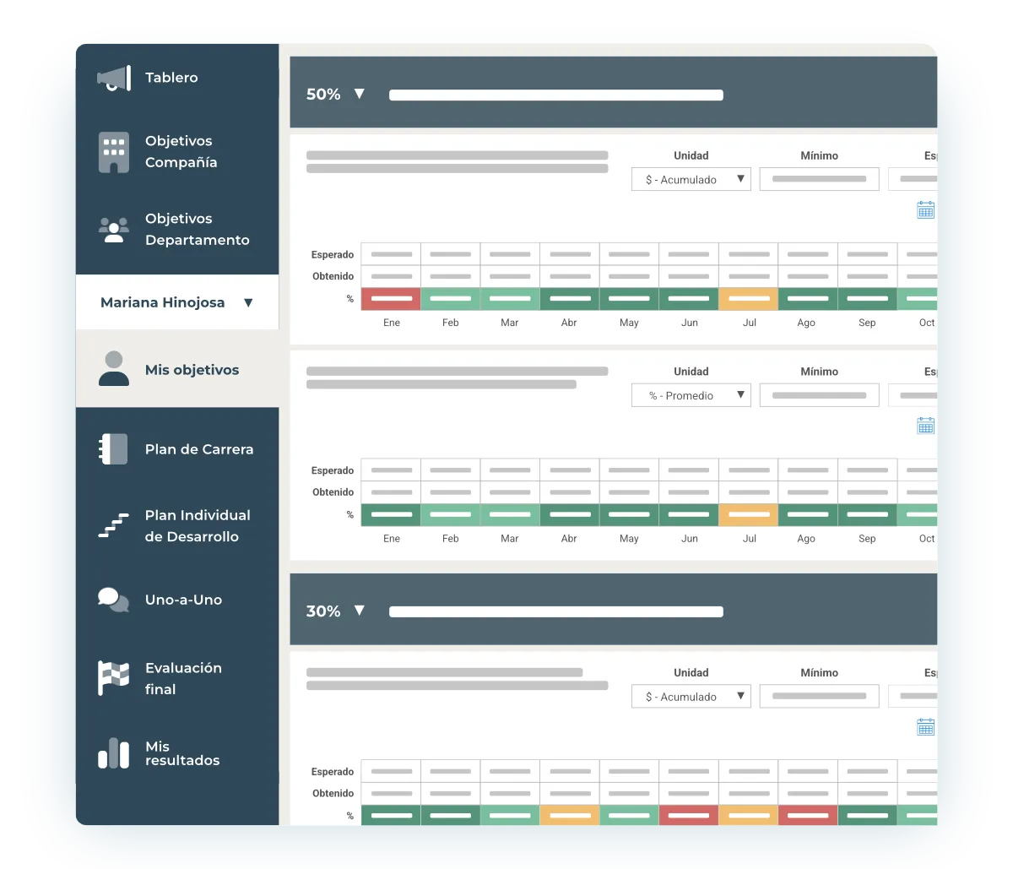The height and width of the screenshot is (869, 1013).
Task: Open Objetivos Compañía building icon
Action: click(x=113, y=152)
